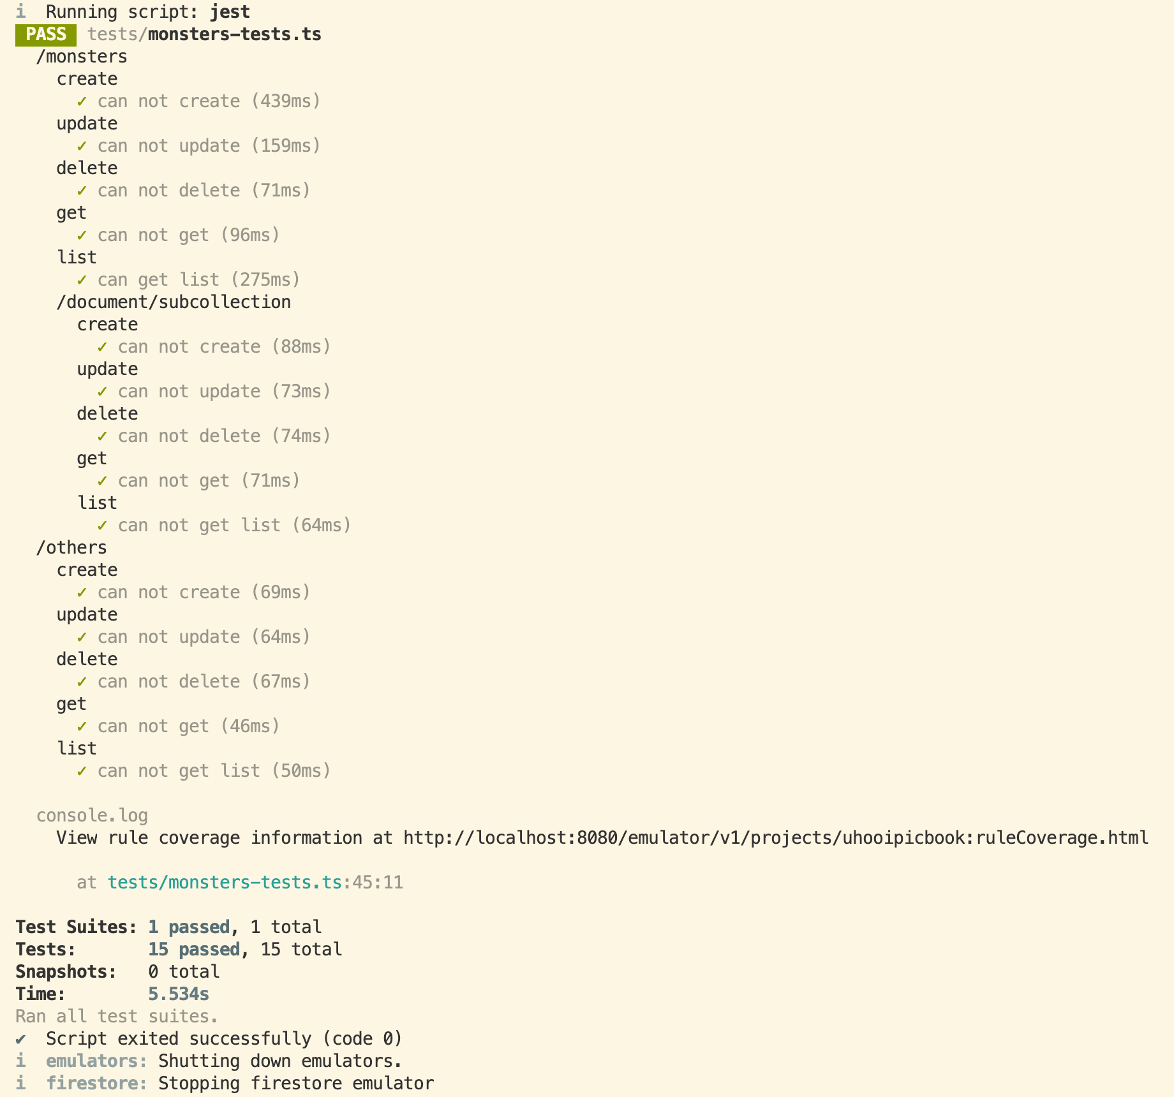This screenshot has height=1097, width=1174.
Task: Click checkmark next to 'can not get list (64ms)'
Action: [102, 526]
